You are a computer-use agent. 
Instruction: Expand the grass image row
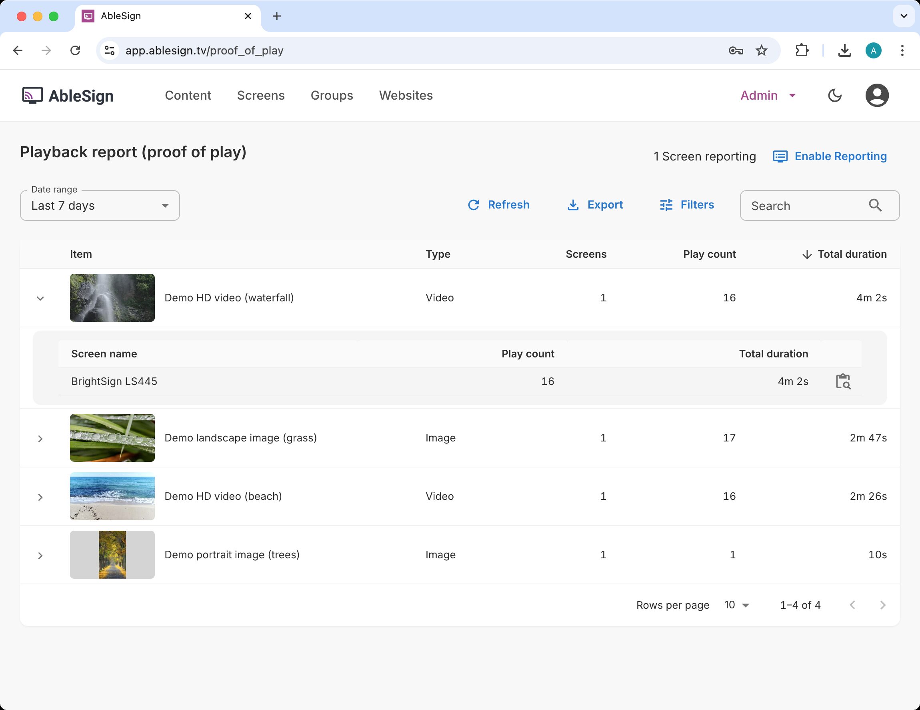point(40,439)
